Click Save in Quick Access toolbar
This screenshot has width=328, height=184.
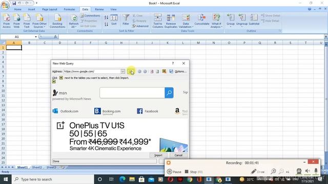click(14, 3)
